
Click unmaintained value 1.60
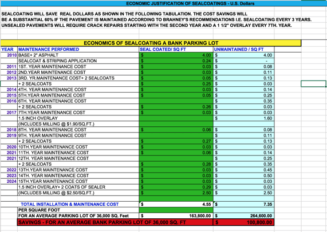click(243, 118)
